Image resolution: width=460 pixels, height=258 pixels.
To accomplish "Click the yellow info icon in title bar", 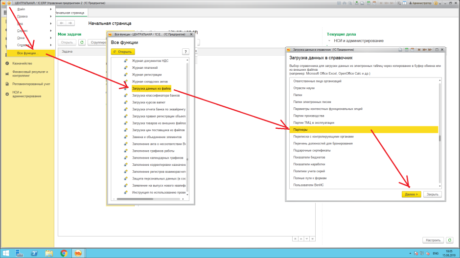I will [x=436, y=3].
